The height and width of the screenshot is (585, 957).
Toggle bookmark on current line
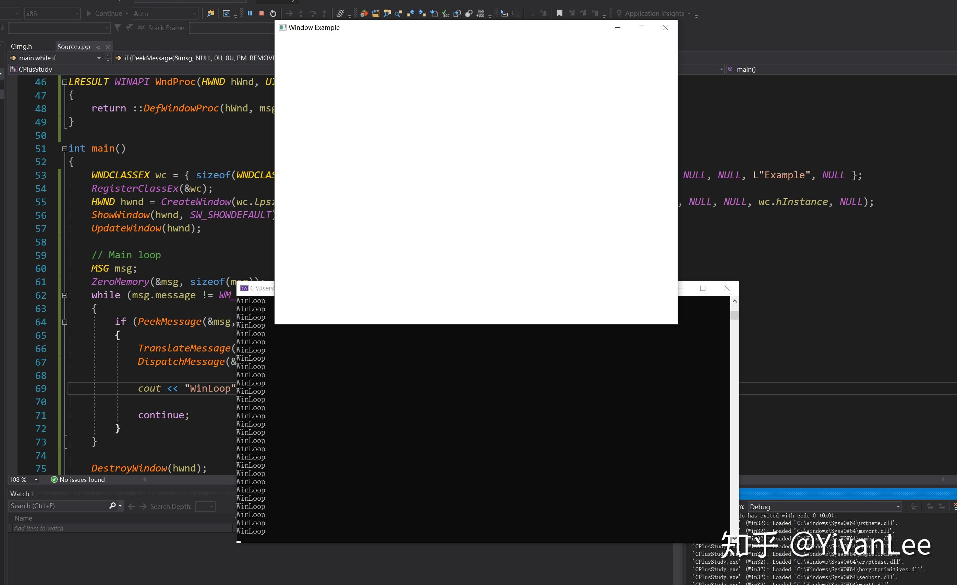559,13
